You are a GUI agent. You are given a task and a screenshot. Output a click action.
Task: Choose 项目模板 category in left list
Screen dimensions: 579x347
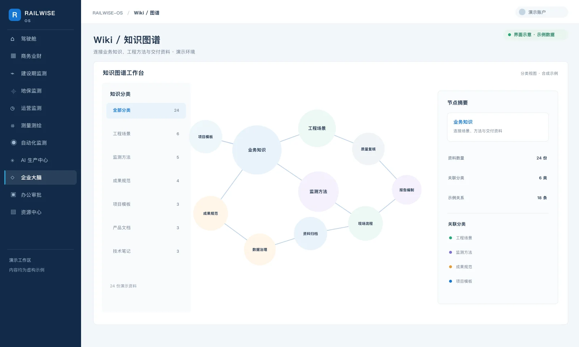click(146, 204)
